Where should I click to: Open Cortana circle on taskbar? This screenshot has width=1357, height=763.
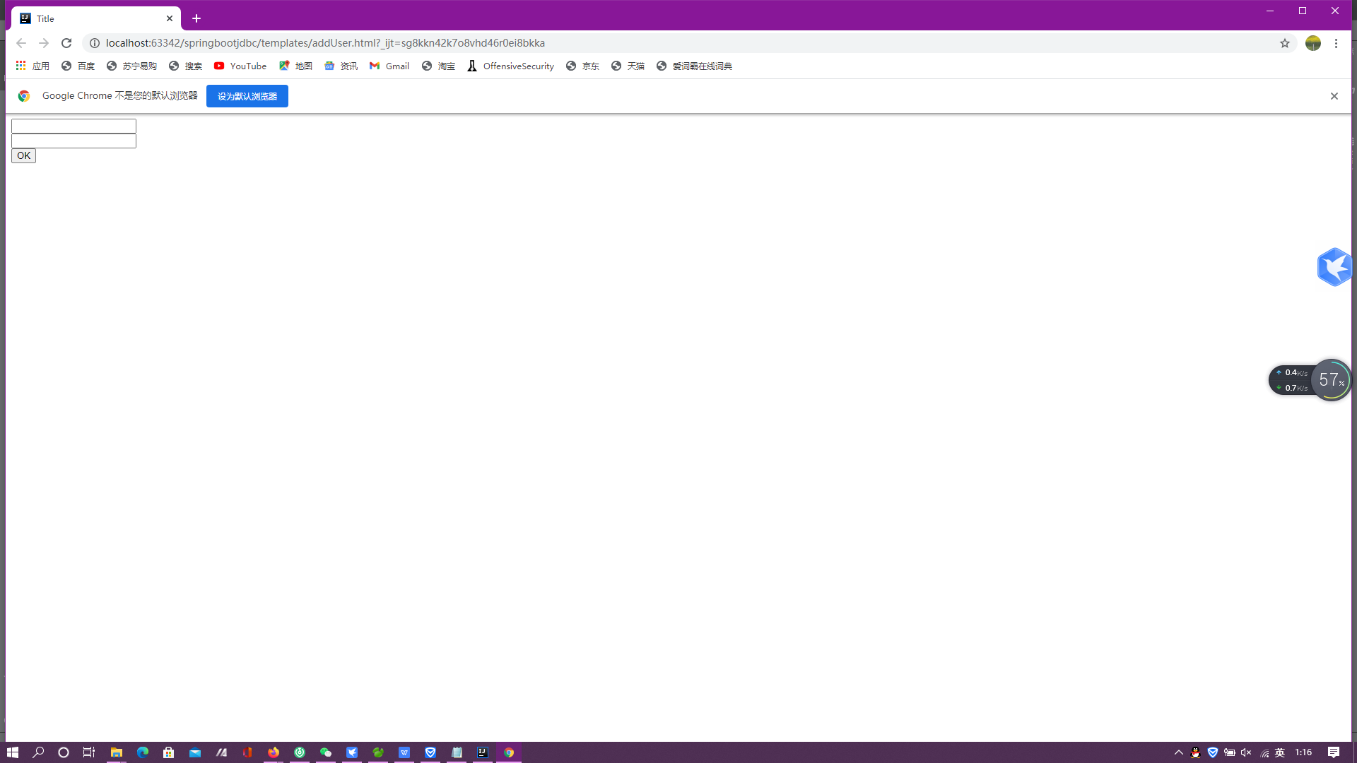point(64,752)
